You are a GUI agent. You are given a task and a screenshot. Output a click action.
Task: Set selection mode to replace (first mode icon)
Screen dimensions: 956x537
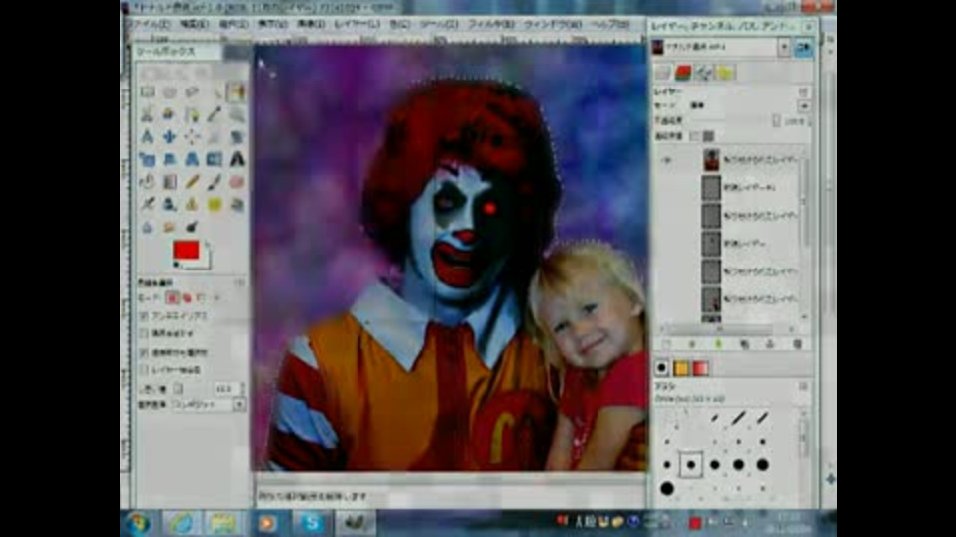[172, 297]
